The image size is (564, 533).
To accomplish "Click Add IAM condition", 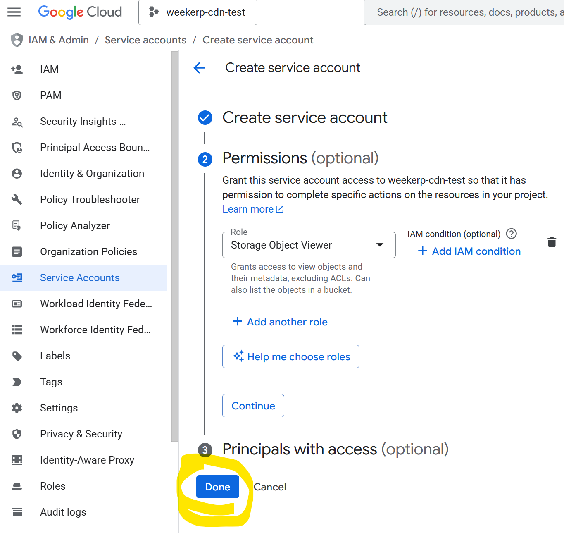I will [469, 251].
